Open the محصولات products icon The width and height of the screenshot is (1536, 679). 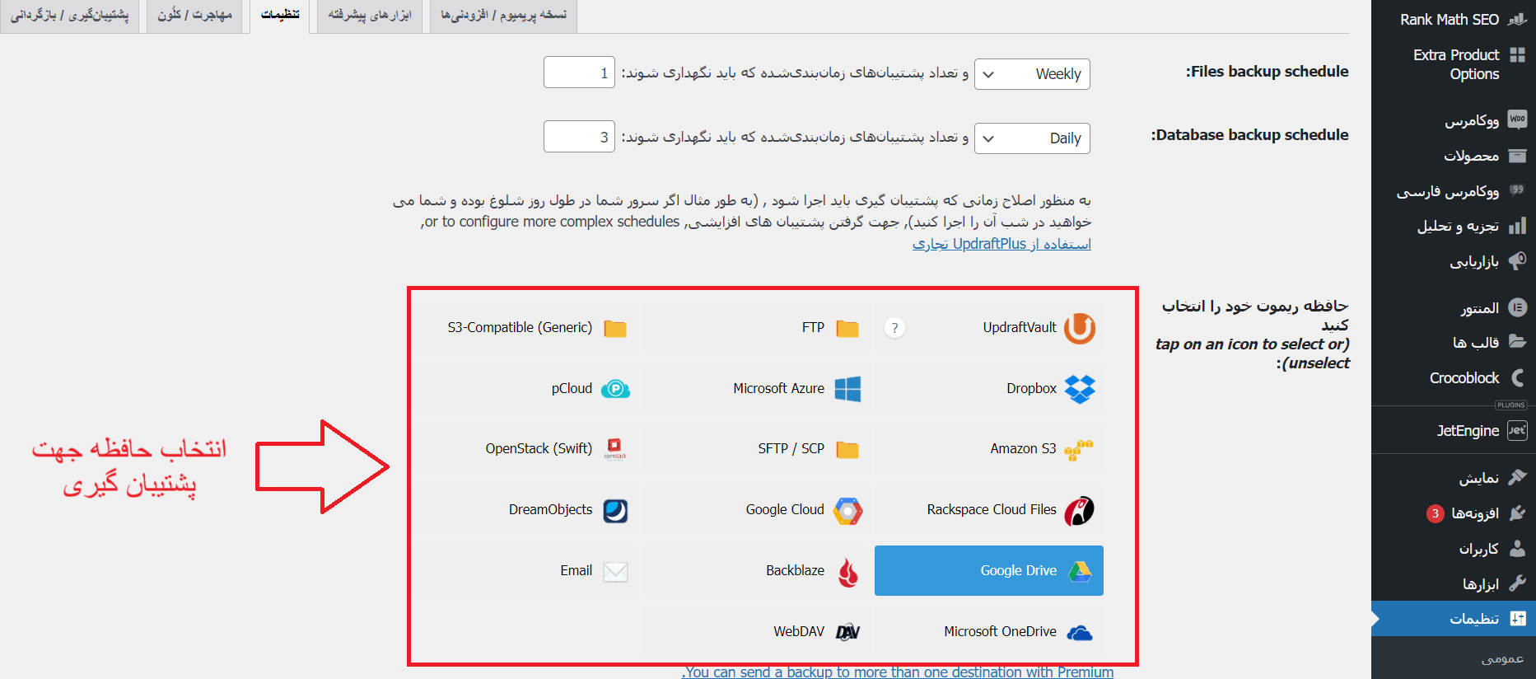(x=1517, y=156)
